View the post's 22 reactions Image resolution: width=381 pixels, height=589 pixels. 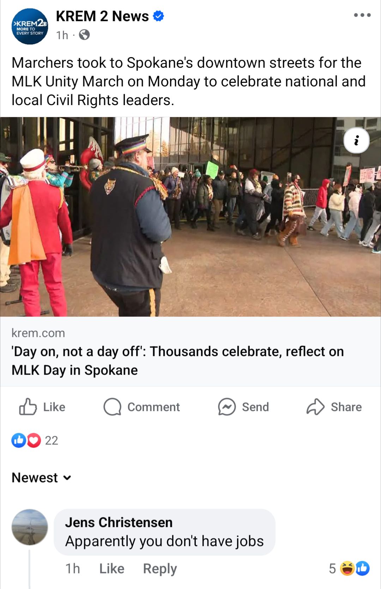click(x=35, y=441)
